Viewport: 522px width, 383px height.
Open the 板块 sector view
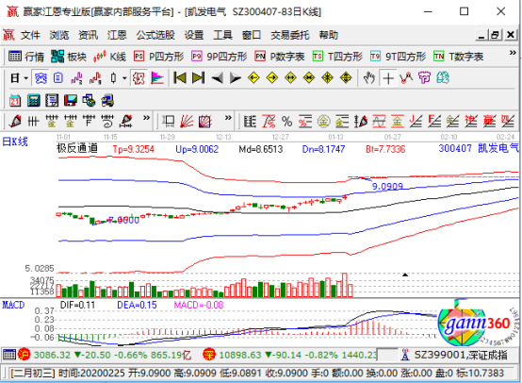[x=69, y=57]
